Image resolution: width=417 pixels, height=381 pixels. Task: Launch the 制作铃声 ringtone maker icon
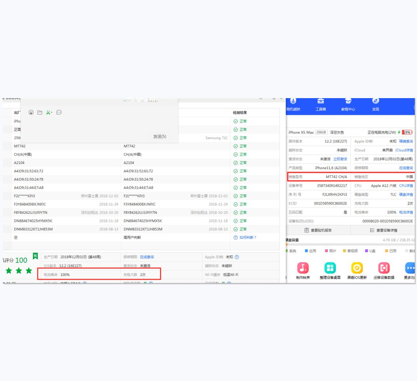(303, 268)
